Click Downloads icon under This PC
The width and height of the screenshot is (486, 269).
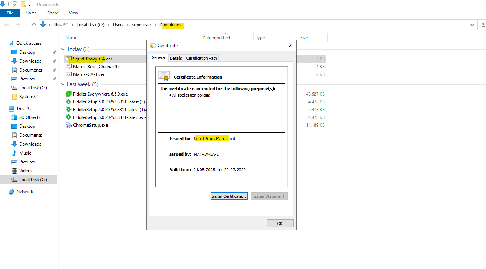pos(14,144)
